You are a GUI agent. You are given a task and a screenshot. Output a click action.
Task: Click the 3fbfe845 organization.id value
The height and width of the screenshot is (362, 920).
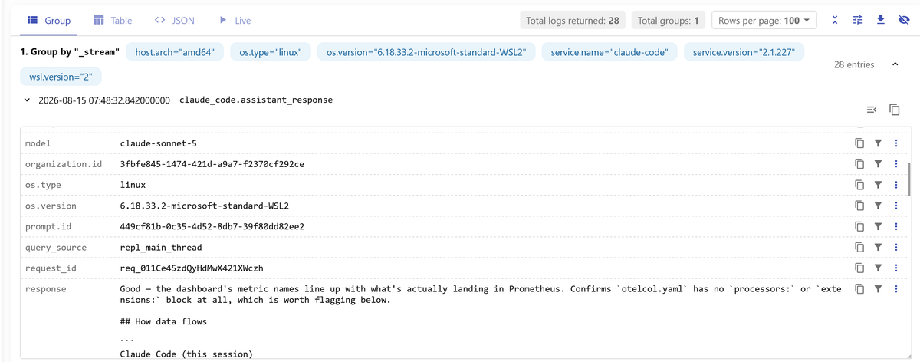pyautogui.click(x=212, y=164)
